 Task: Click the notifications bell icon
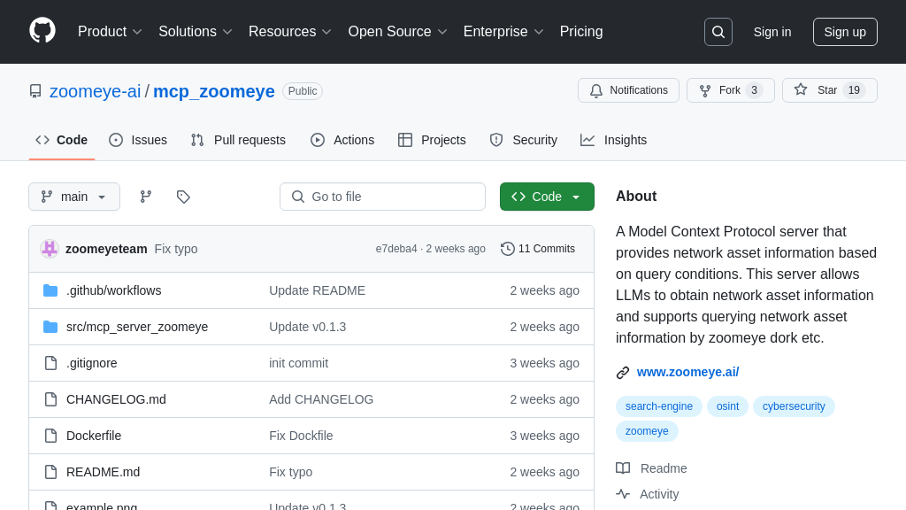pyautogui.click(x=596, y=90)
